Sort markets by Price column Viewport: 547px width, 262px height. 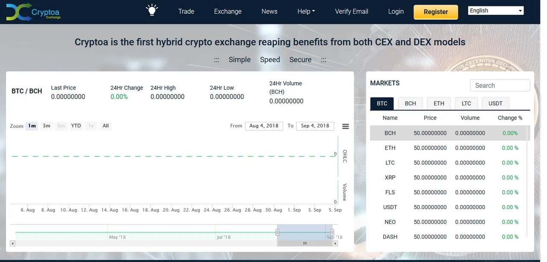[430, 118]
